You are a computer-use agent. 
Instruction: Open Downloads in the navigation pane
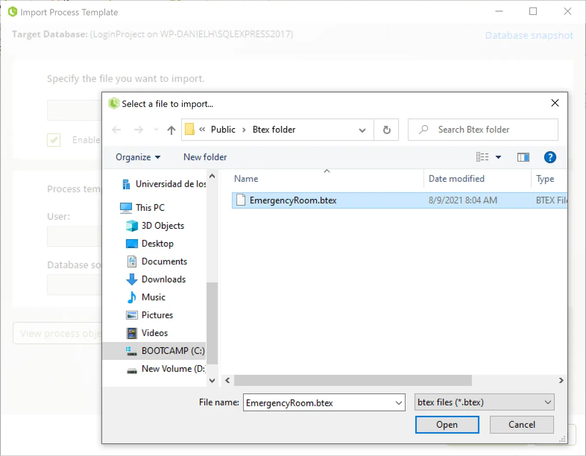pyautogui.click(x=163, y=279)
